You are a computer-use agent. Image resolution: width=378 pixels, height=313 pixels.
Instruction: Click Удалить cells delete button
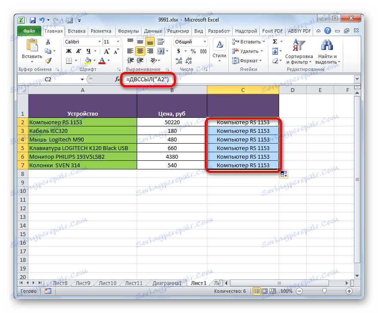[247, 51]
